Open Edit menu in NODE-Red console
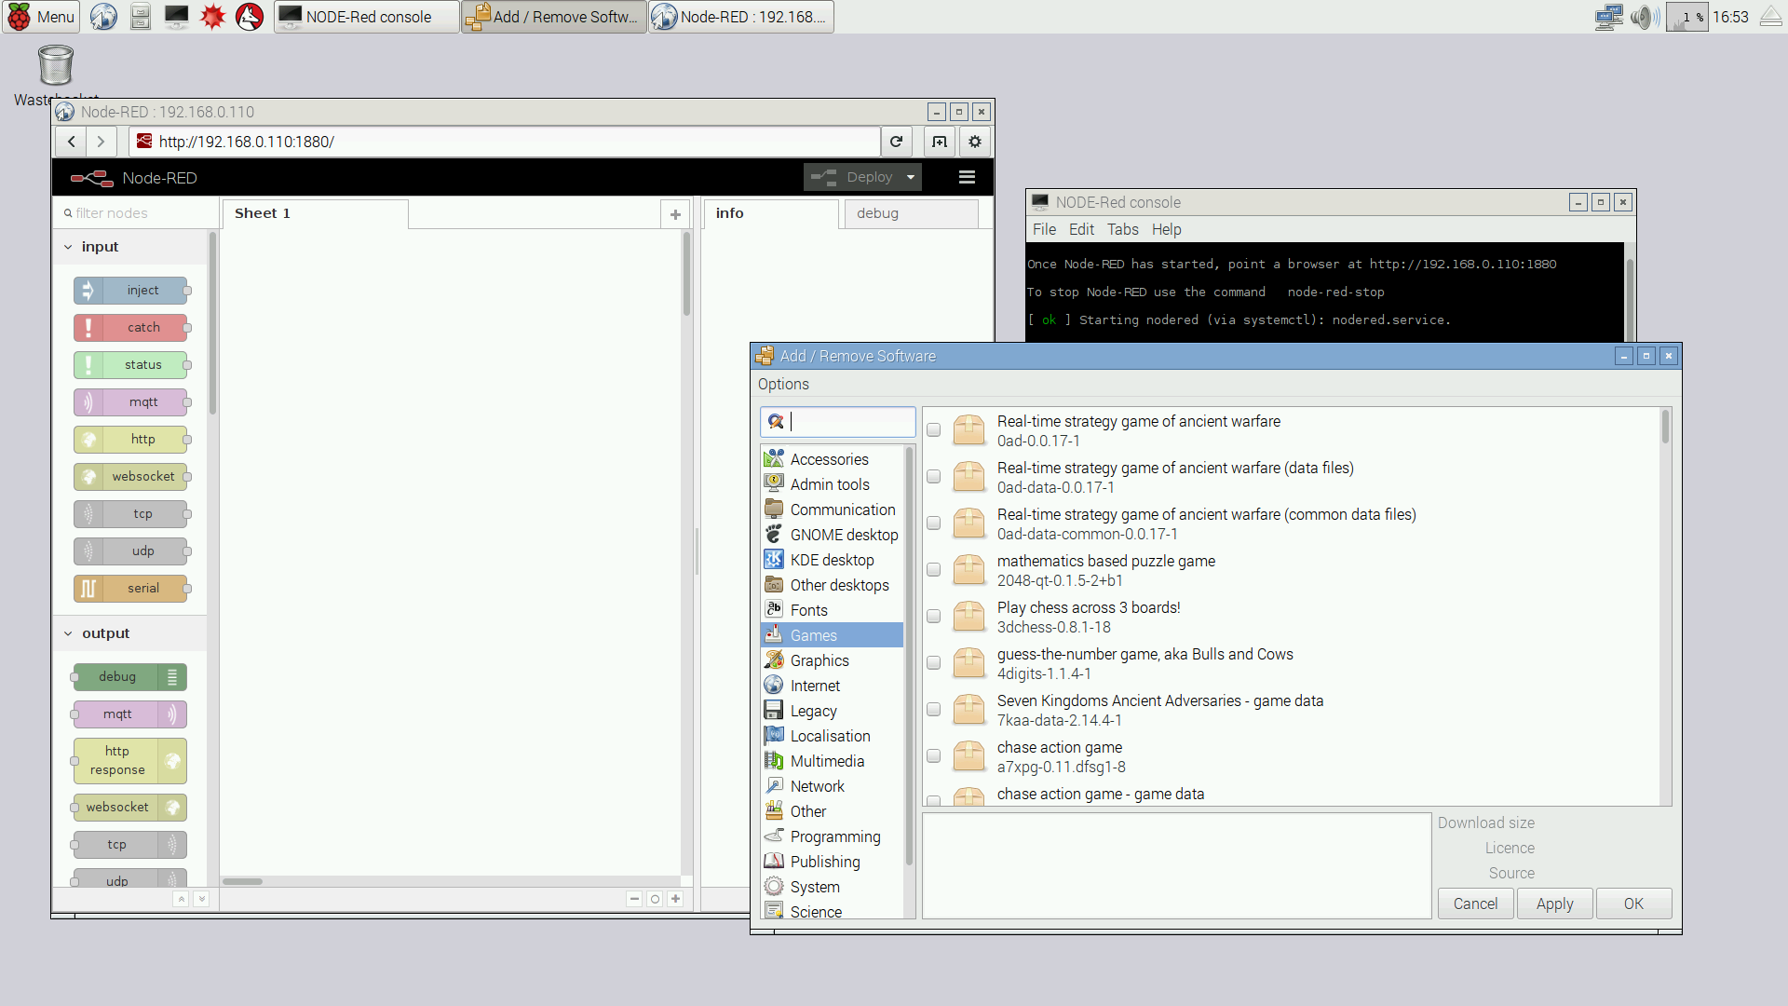Viewport: 1788px width, 1006px height. (1081, 229)
